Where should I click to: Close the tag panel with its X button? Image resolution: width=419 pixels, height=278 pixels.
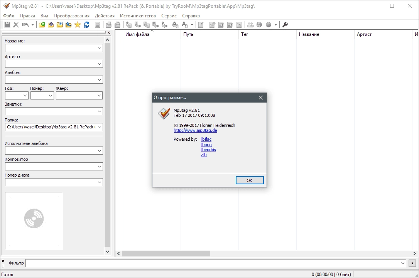tap(109, 32)
